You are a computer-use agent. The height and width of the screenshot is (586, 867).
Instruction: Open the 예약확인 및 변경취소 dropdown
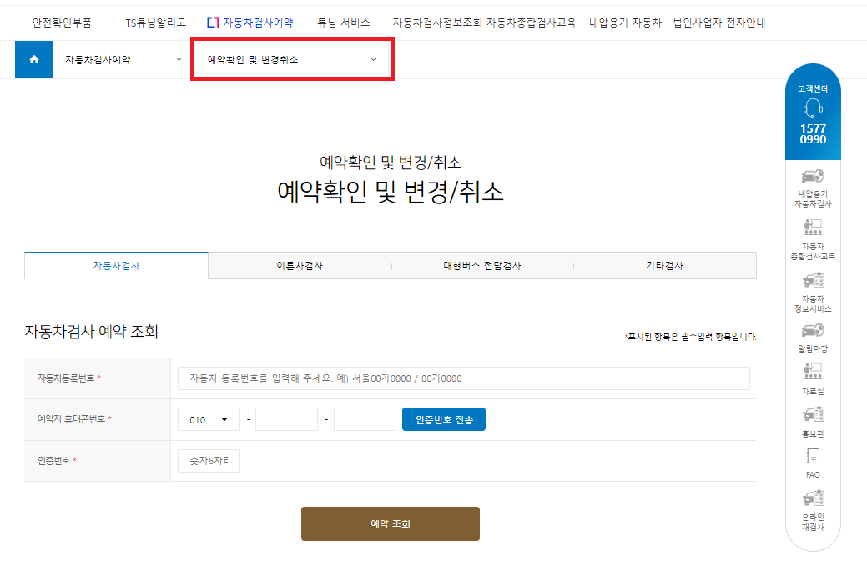[x=292, y=60]
